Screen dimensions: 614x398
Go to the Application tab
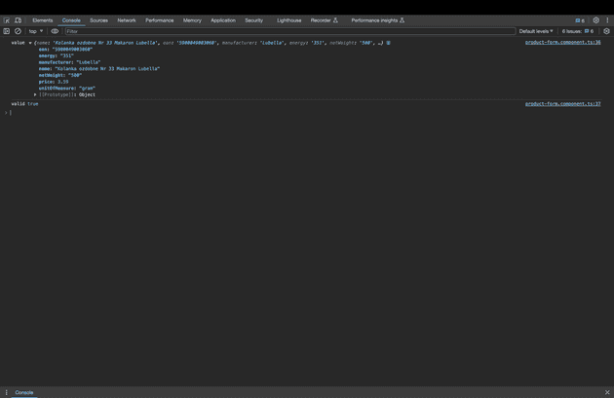point(223,20)
